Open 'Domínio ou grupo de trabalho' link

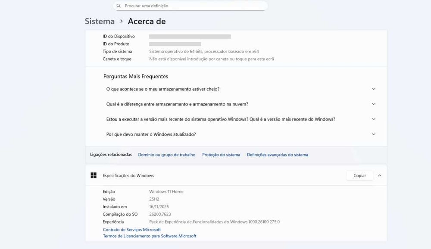pos(166,155)
